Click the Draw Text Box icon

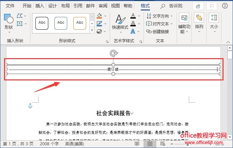tap(20, 24)
